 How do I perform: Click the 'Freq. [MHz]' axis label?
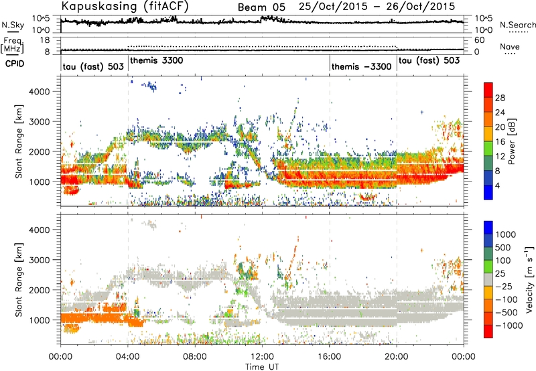(x=12, y=45)
